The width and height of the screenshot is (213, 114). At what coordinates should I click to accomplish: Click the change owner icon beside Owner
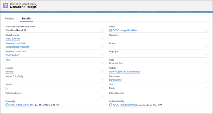(x=206, y=30)
